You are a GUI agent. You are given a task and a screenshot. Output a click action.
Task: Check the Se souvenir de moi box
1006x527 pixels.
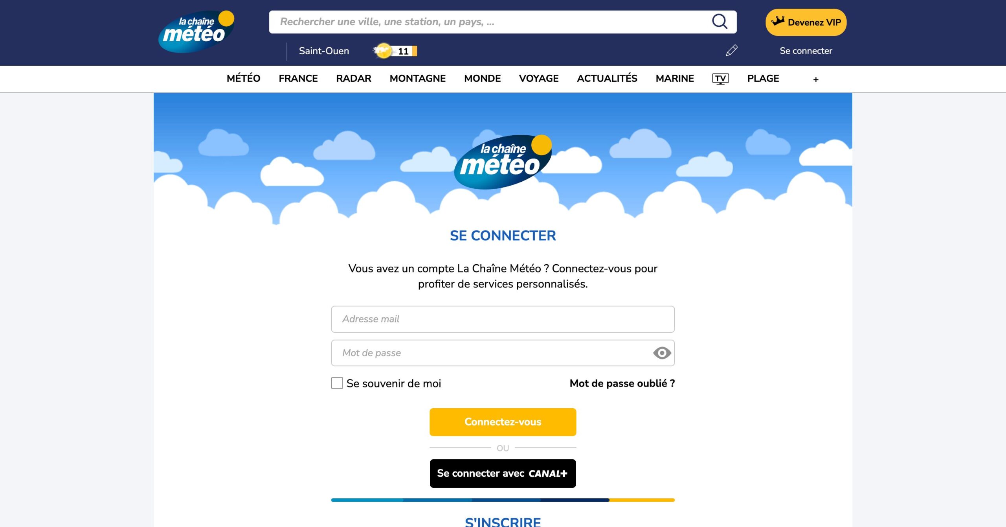click(x=337, y=383)
